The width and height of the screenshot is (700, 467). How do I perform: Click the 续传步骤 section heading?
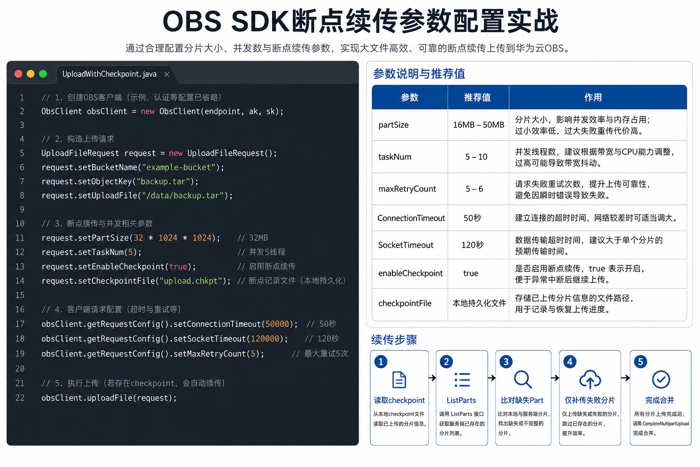[394, 340]
